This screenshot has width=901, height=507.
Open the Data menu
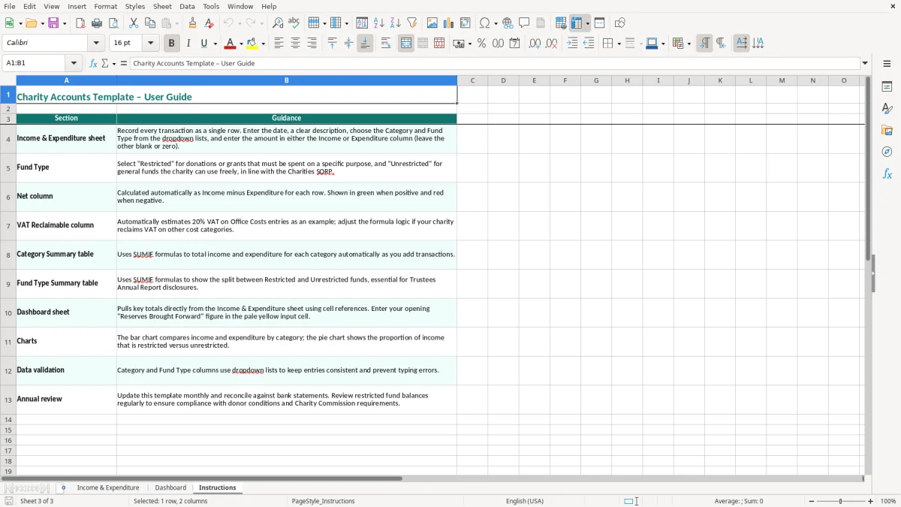tap(187, 6)
